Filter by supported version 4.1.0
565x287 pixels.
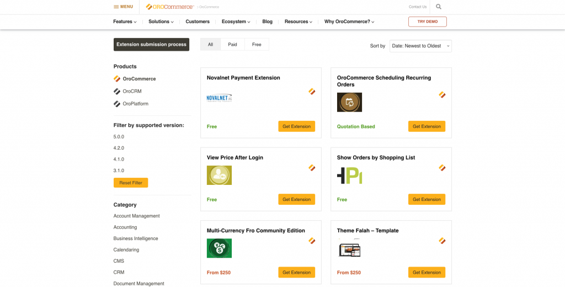point(119,160)
